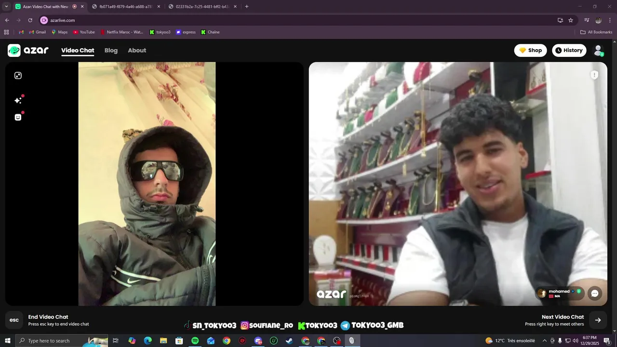Open the face filter smiley icon

click(18, 117)
